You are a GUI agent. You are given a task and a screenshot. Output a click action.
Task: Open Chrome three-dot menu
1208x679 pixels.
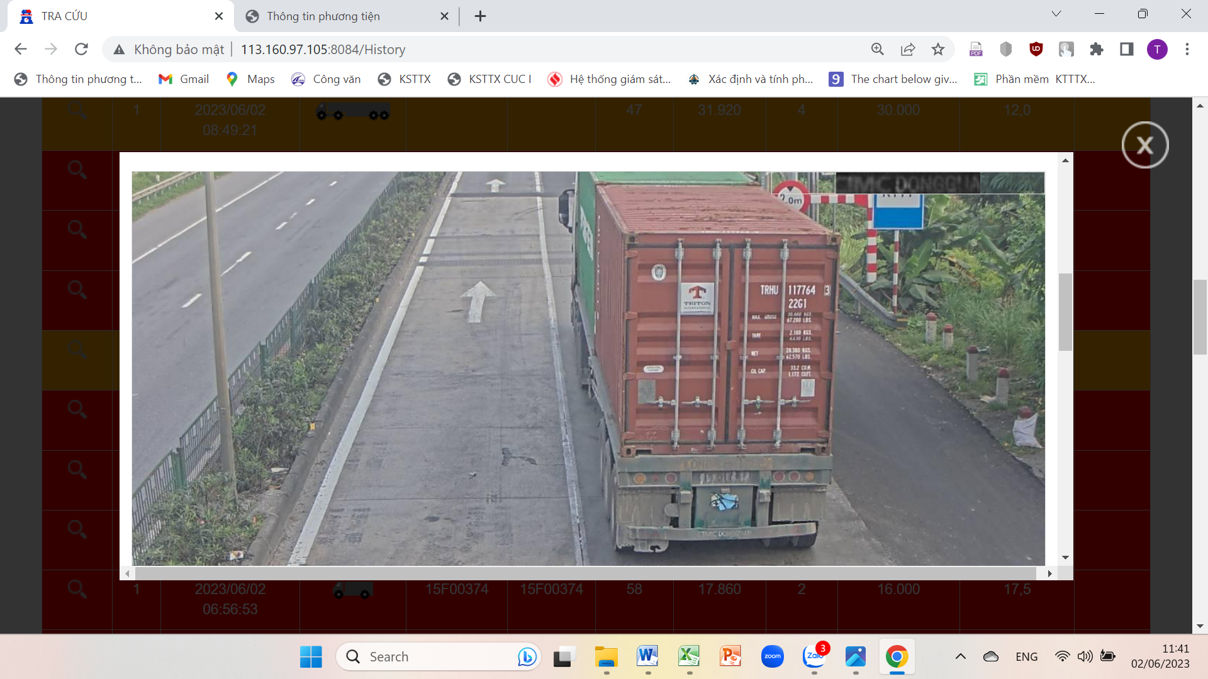coord(1187,49)
